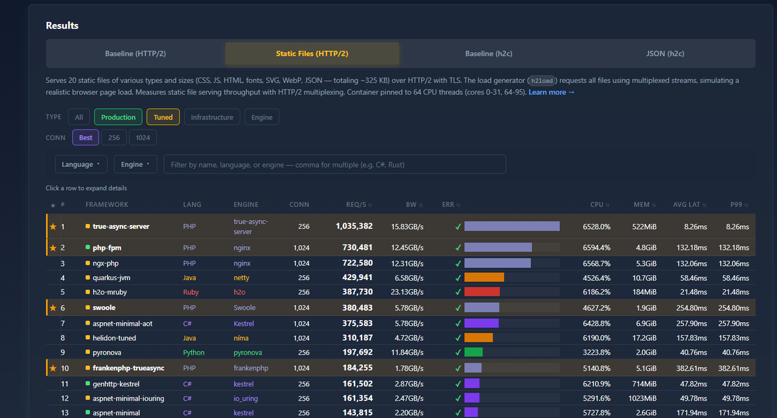
Task: Toggle favorite star for php-fpm row
Action: coord(53,248)
